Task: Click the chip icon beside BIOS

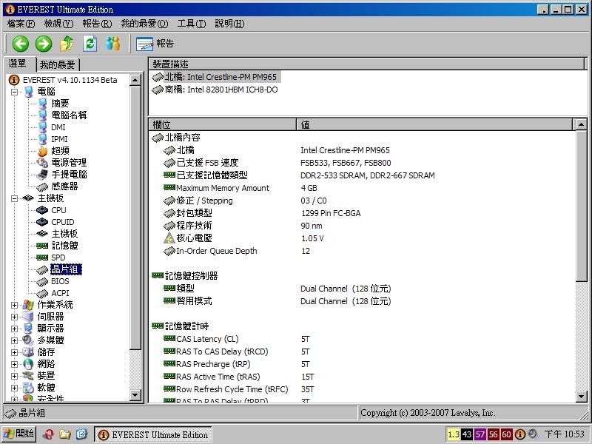Action: tap(42, 282)
